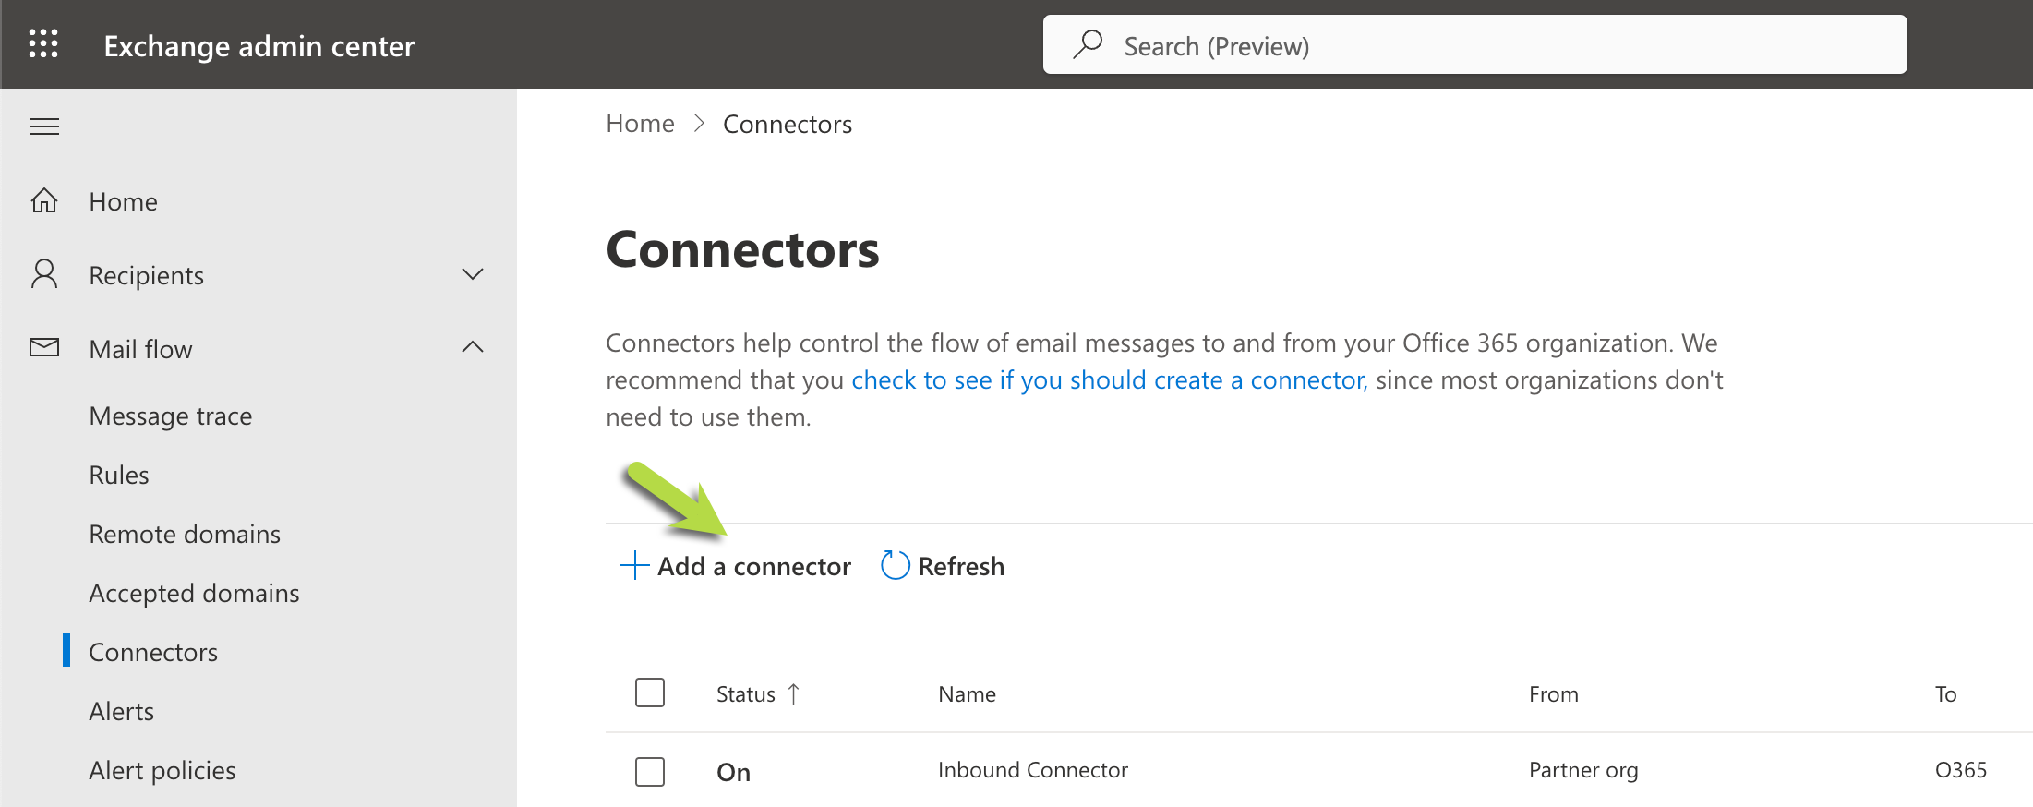
Task: Tick the select-all checkbox in the header row
Action: click(x=650, y=693)
